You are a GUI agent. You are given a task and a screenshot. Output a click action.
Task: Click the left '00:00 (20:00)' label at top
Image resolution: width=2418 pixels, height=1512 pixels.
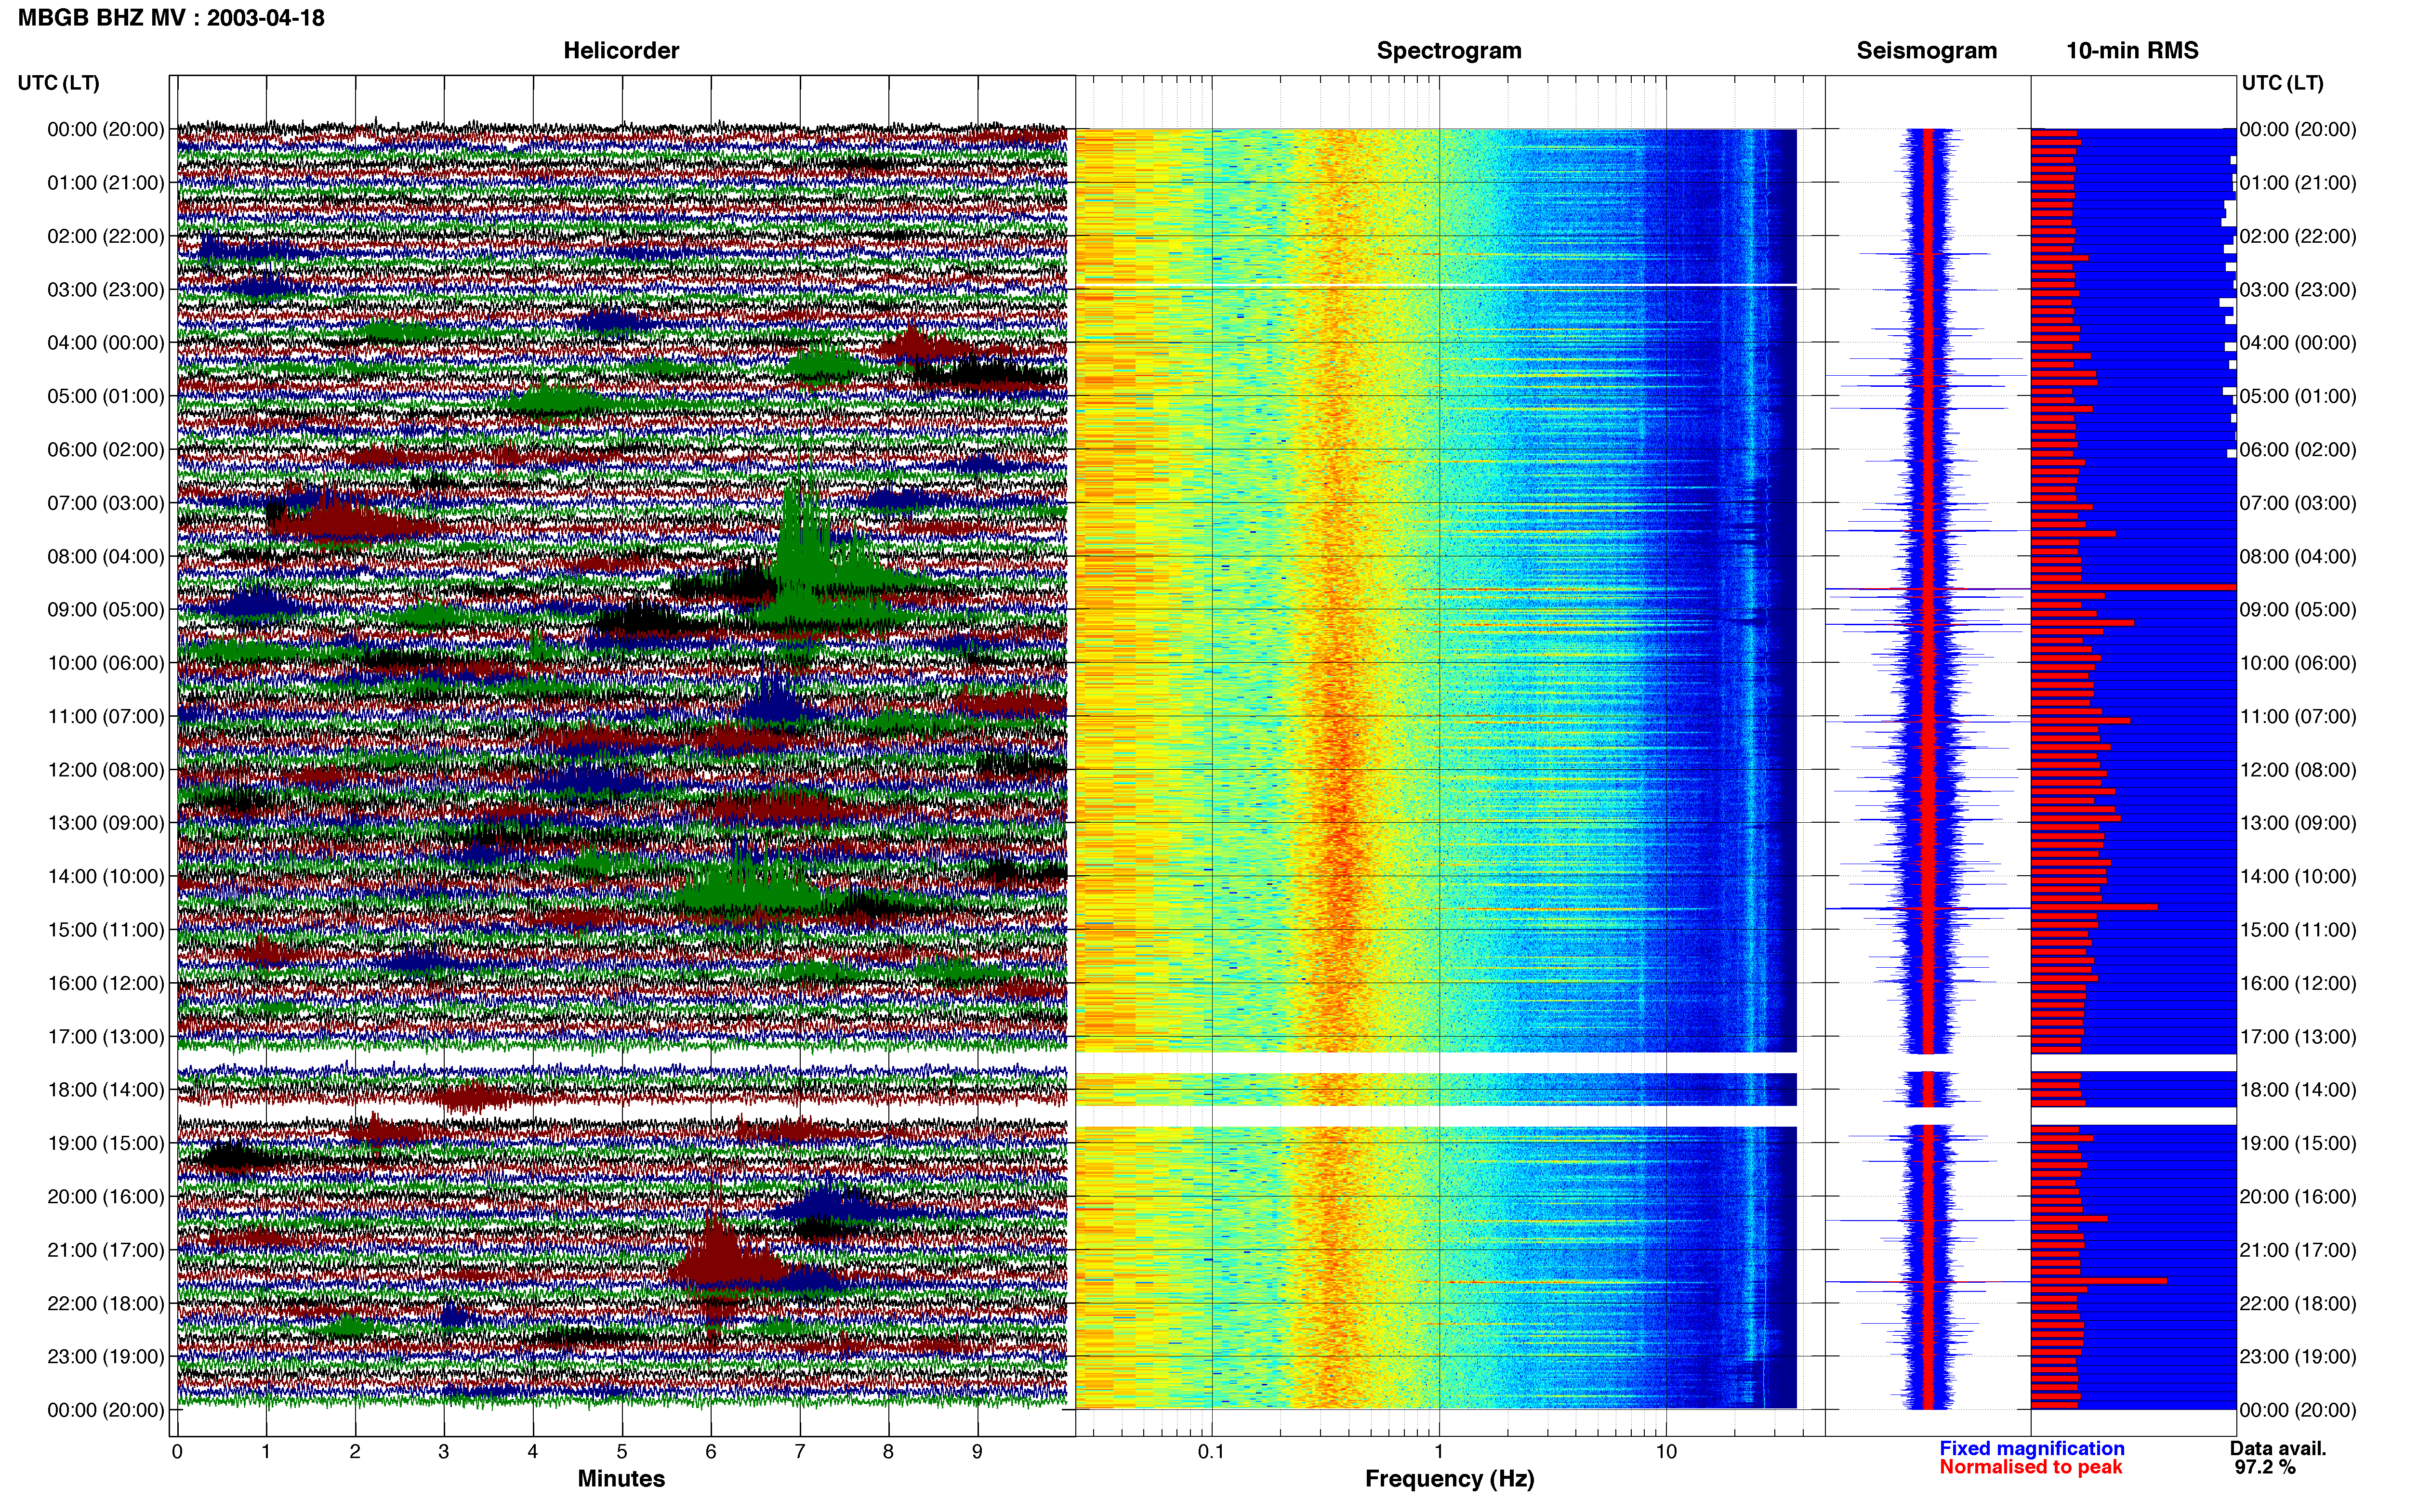tap(105, 129)
